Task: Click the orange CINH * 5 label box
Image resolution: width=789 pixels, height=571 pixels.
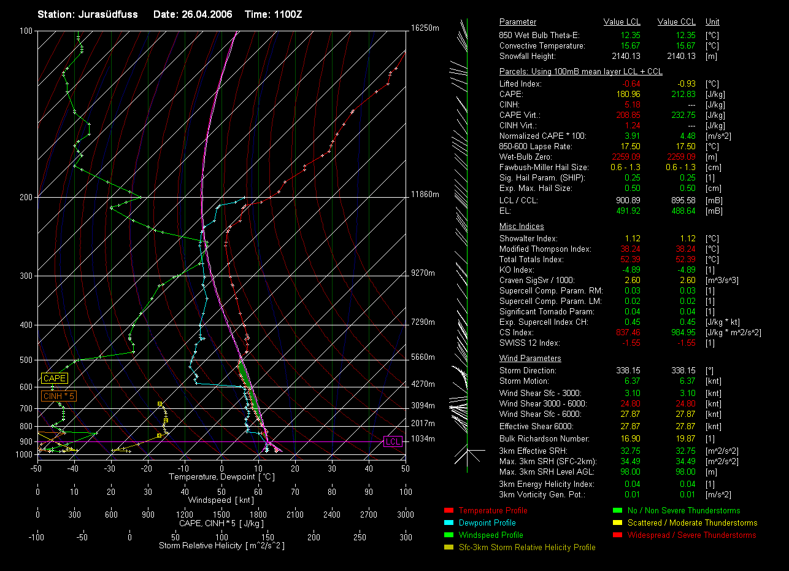Action: pos(59,397)
